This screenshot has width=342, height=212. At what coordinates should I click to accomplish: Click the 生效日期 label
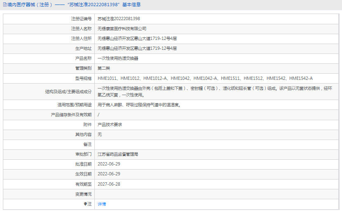coord(84,174)
